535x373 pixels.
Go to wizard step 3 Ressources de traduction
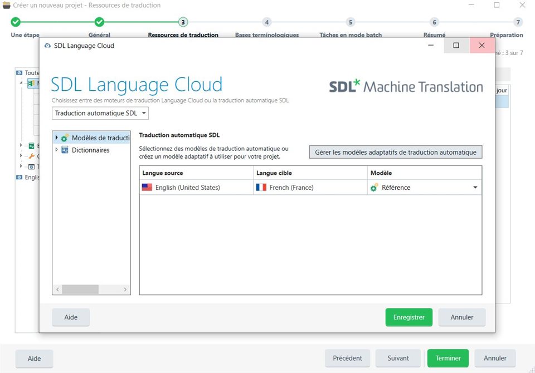click(x=183, y=22)
